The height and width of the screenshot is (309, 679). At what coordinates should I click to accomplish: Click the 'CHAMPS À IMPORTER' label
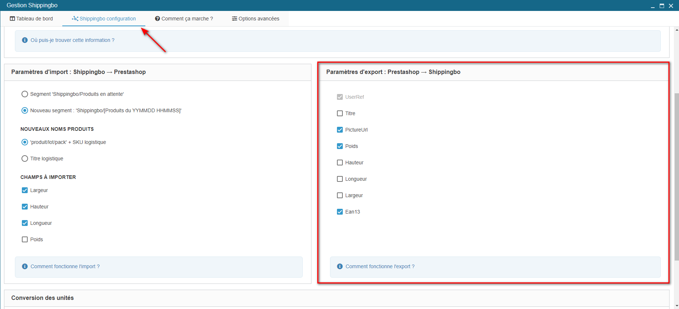pyautogui.click(x=48, y=177)
